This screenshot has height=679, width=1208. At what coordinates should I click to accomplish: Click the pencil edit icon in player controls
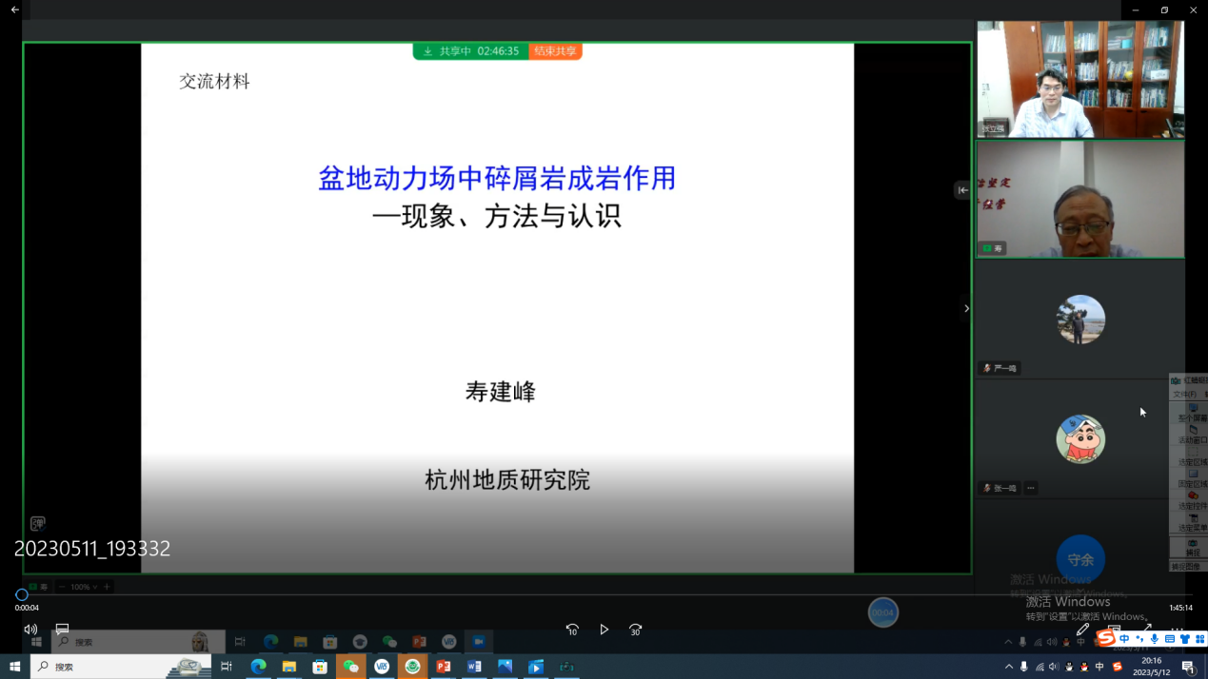(1082, 630)
